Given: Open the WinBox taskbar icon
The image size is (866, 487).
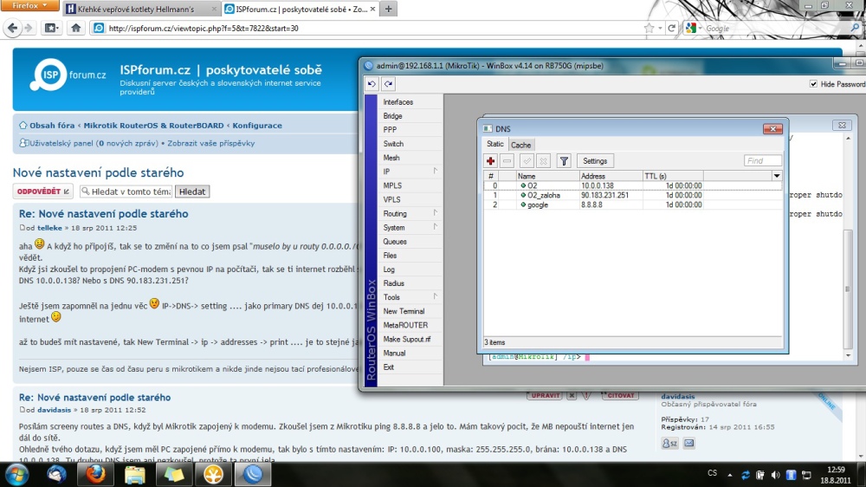Looking at the screenshot, I should [253, 475].
